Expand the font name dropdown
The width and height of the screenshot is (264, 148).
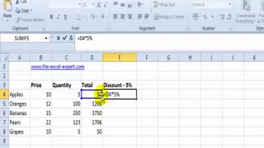pos(80,5)
